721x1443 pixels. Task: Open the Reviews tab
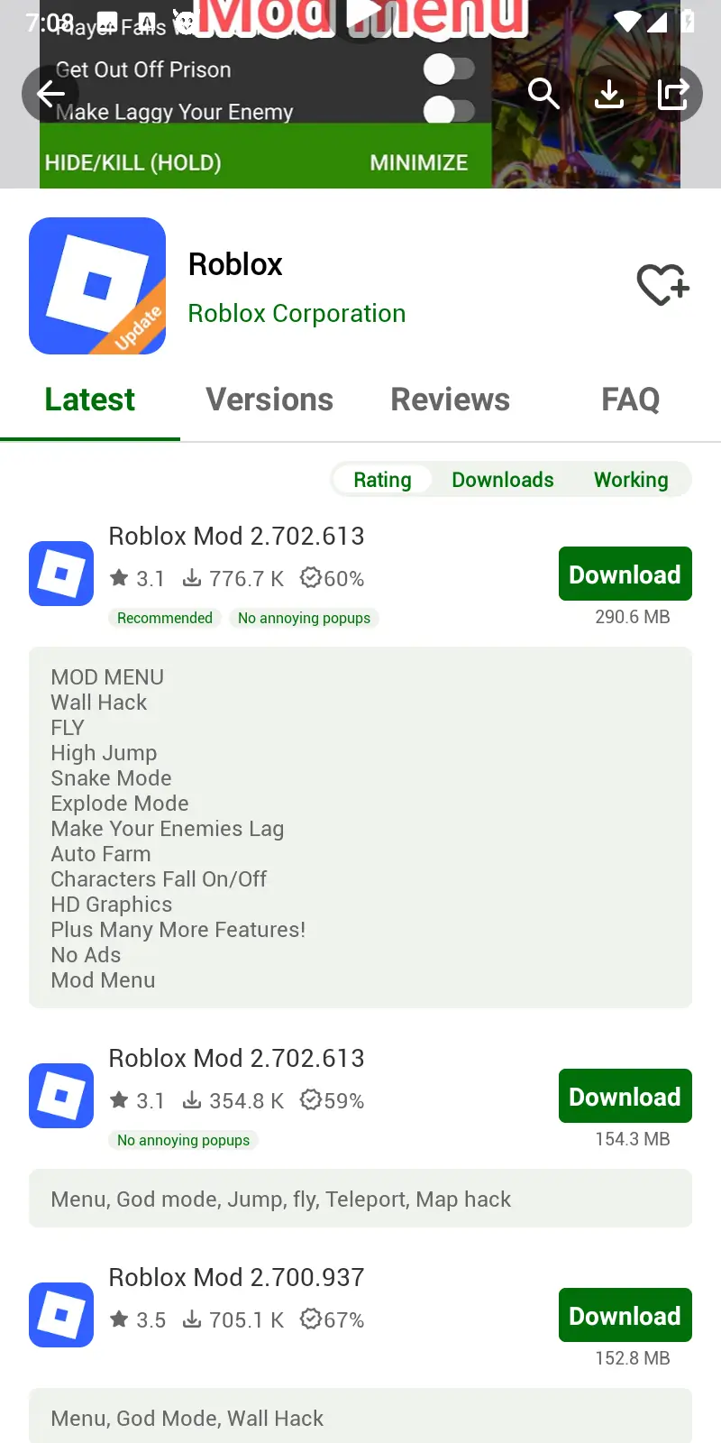coord(451,400)
